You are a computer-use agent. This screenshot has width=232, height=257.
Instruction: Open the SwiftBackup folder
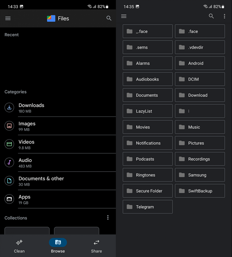200,191
